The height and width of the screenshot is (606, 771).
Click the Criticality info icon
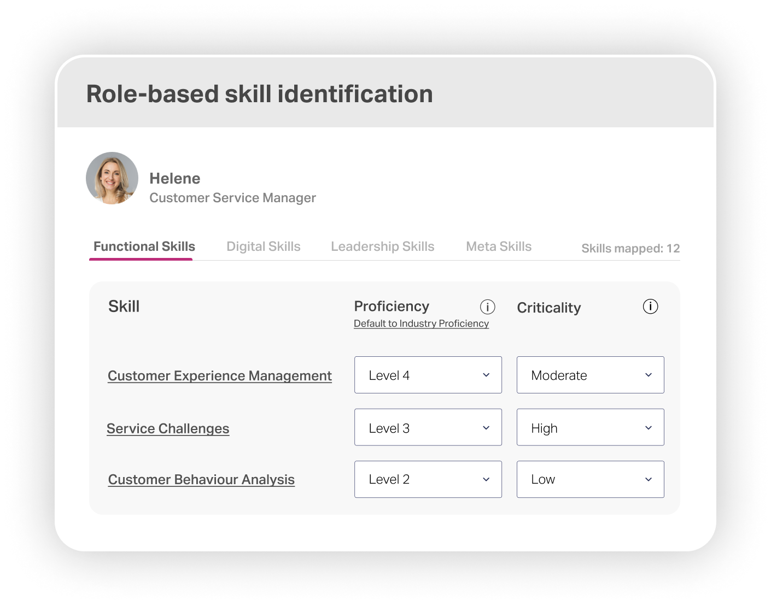[650, 307]
